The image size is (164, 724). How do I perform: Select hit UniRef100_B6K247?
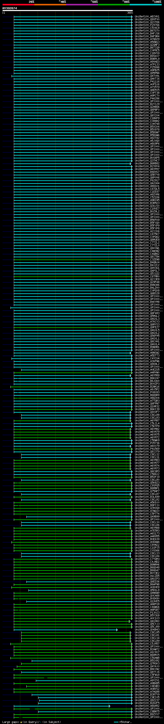click(147, 378)
